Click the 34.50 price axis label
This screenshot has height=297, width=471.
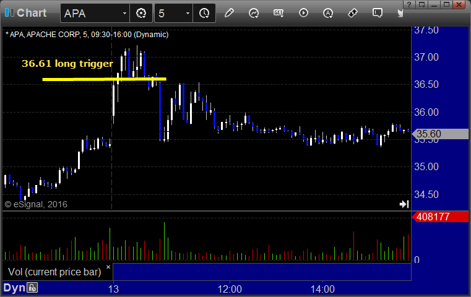tap(426, 194)
